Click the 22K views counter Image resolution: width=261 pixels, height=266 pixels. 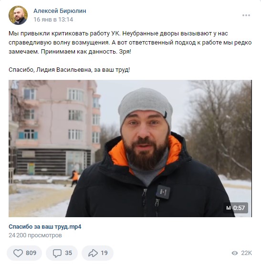coord(247,253)
